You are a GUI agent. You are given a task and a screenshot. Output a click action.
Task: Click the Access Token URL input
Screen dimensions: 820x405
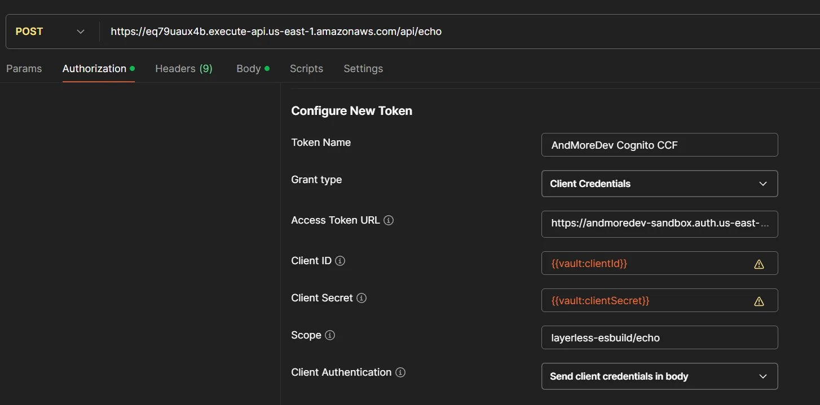click(659, 223)
